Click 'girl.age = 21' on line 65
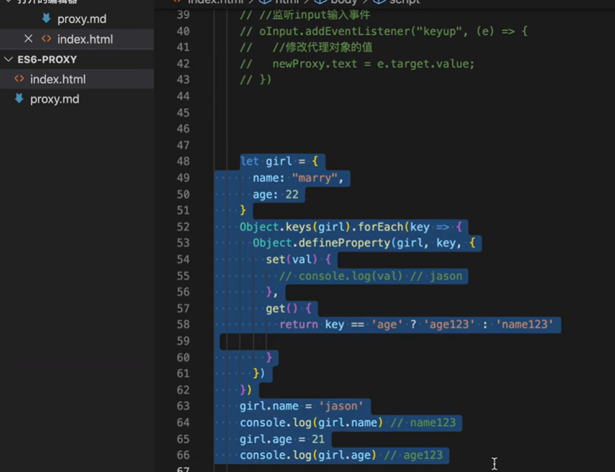The height and width of the screenshot is (472, 615). click(x=282, y=439)
